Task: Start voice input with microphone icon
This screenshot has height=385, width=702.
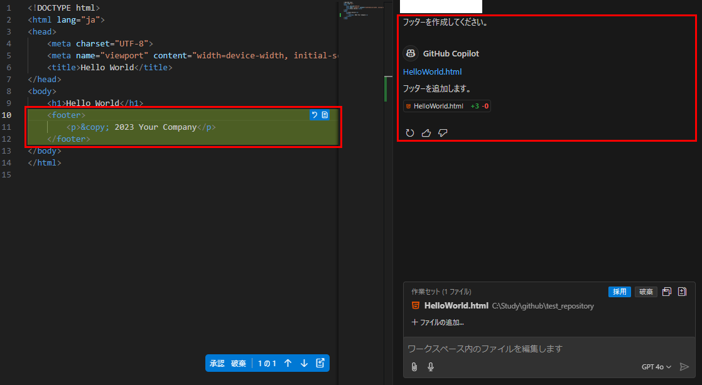Action: [x=431, y=367]
